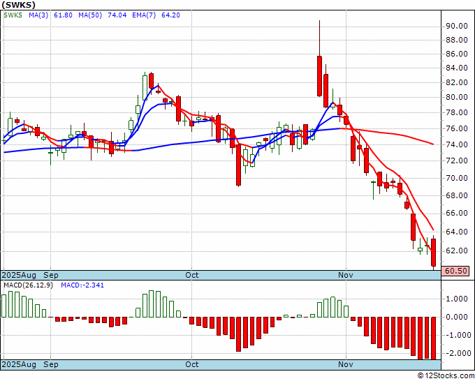Click the long red October candle bottoming near 69
Viewport: 475px width, 381px height.
click(239, 165)
